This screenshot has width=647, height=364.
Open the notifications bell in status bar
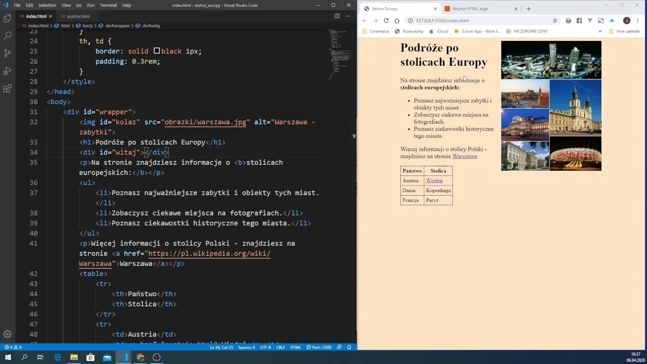click(349, 347)
